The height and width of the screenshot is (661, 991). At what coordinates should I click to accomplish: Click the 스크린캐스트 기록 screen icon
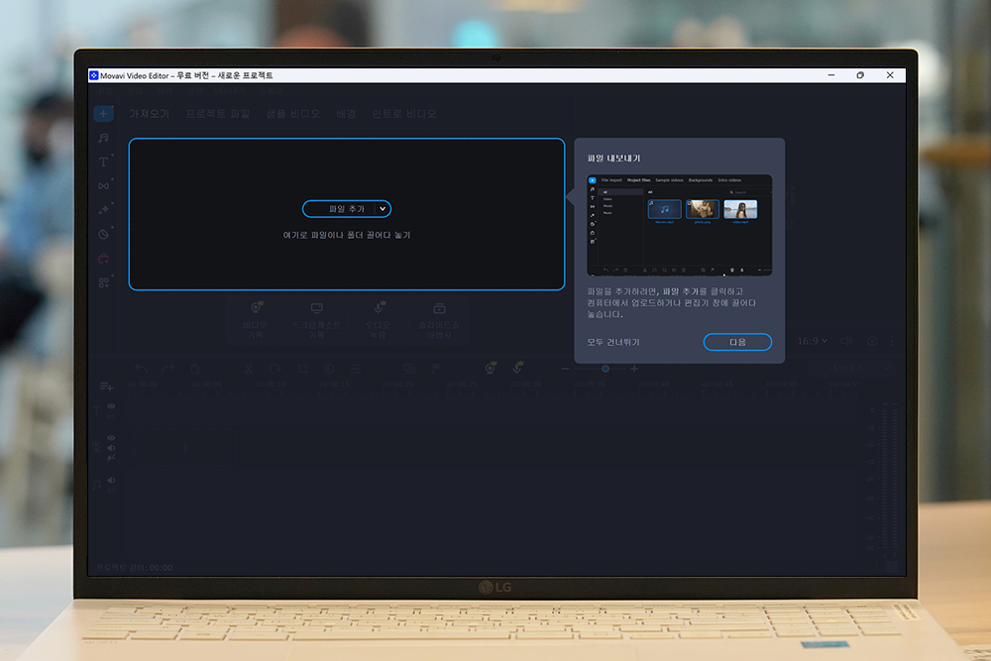click(x=317, y=308)
